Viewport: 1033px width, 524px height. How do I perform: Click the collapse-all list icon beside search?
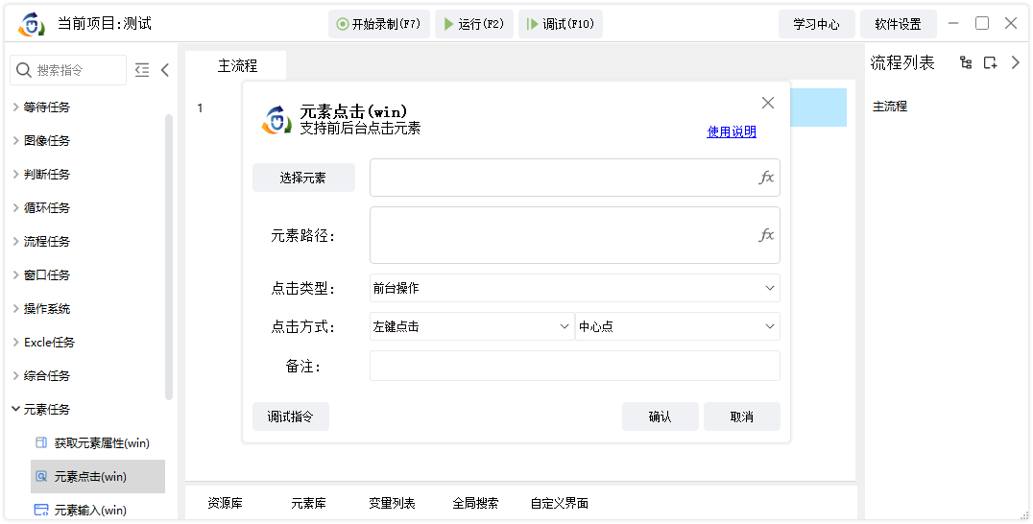[x=142, y=70]
